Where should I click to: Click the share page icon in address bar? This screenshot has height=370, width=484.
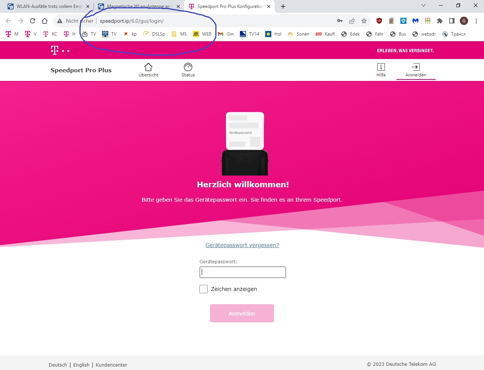tap(352, 21)
